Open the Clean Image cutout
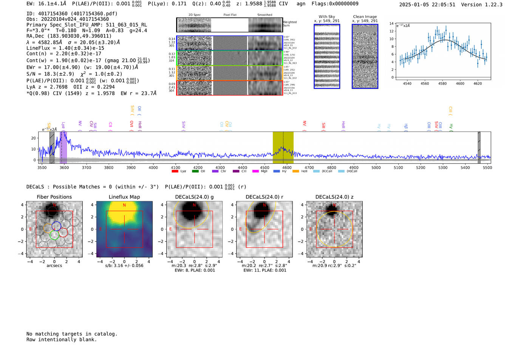 pos(365,56)
